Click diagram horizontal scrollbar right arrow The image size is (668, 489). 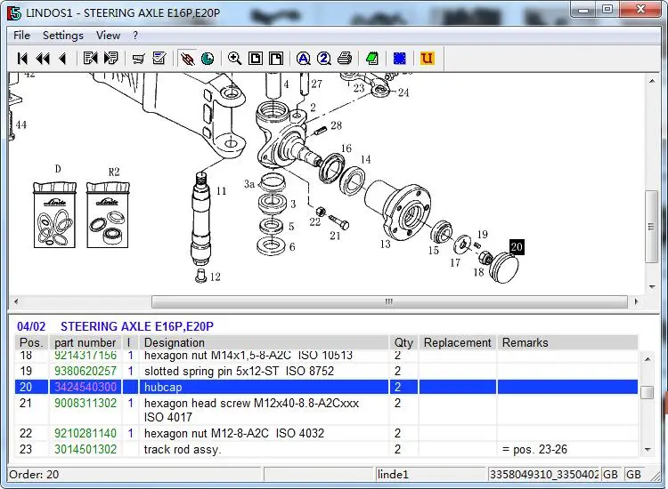637,301
